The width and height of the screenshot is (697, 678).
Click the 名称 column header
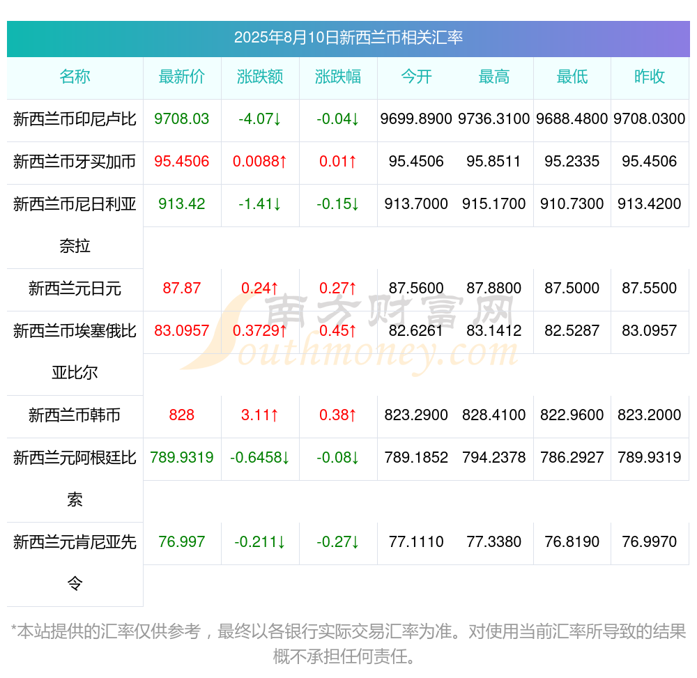75,77
